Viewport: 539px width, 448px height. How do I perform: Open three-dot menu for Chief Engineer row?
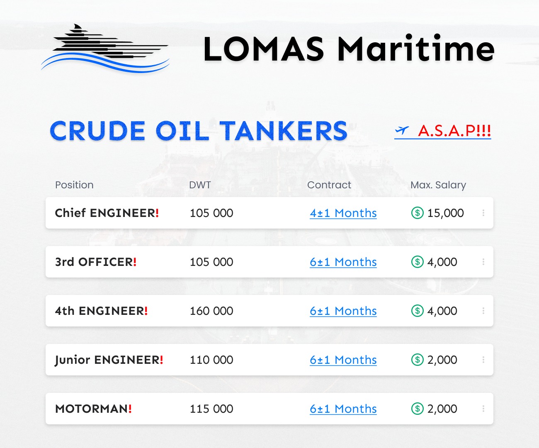click(x=483, y=213)
